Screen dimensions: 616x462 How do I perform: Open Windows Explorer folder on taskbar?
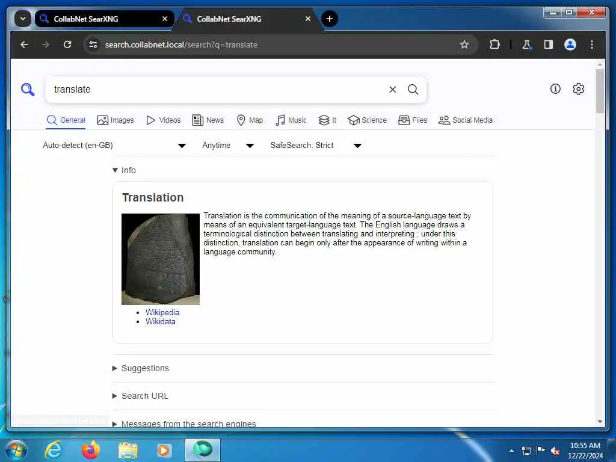[128, 451]
